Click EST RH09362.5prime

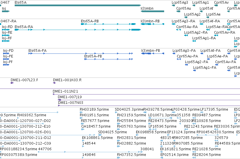point(32,115)
